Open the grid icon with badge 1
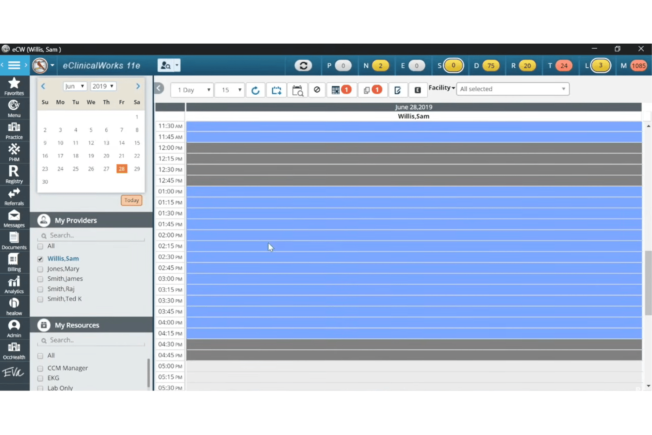The width and height of the screenshot is (652, 435). (341, 90)
